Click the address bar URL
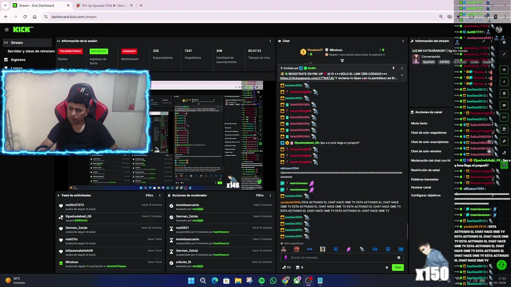511x287 pixels. [74, 17]
